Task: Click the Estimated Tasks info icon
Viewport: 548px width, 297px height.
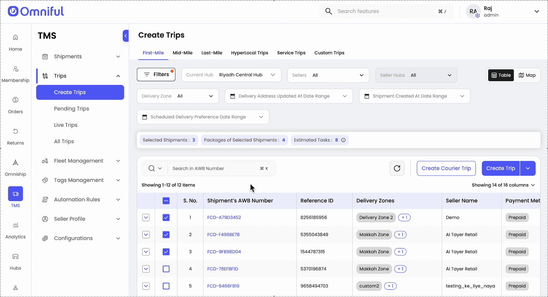Action: [x=343, y=140]
